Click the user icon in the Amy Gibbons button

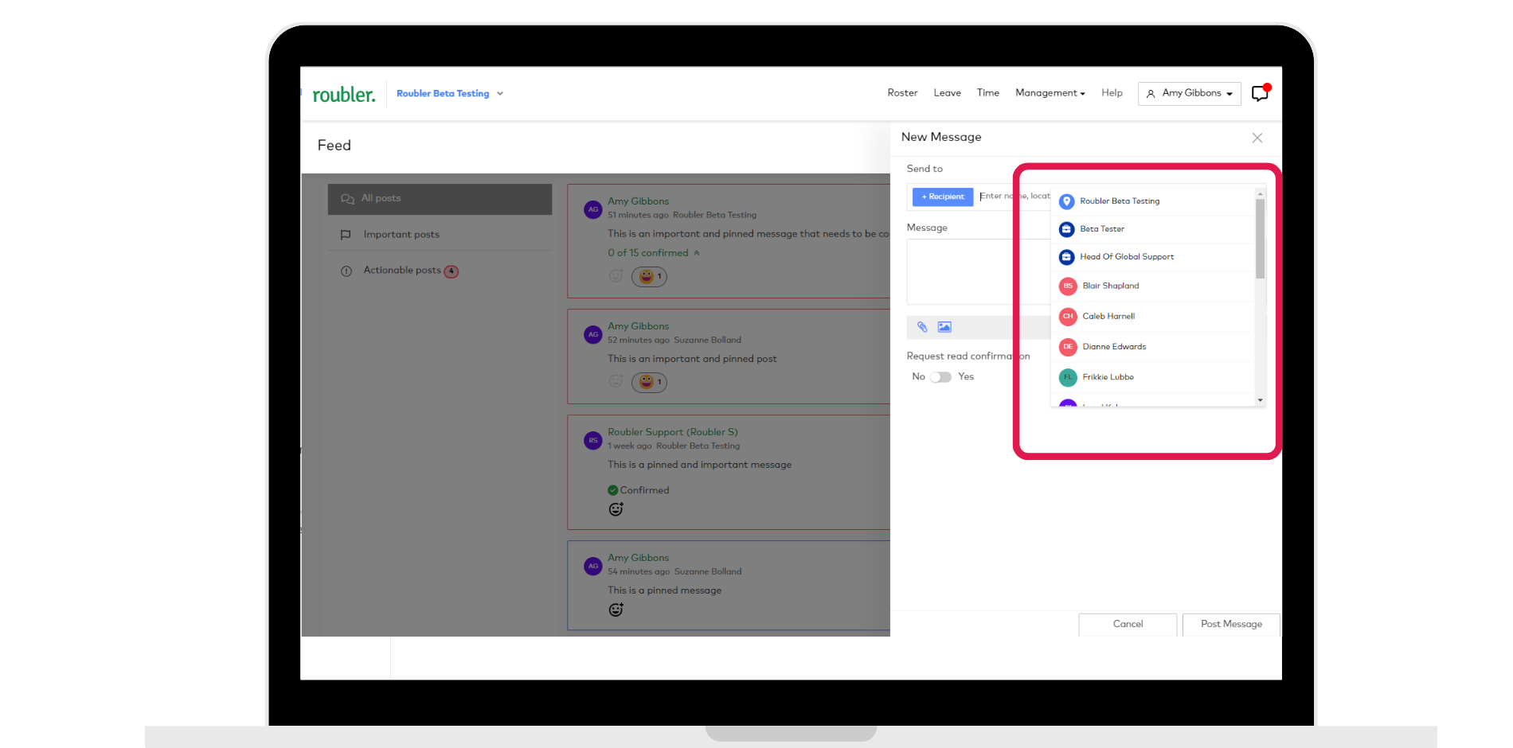coord(1150,94)
